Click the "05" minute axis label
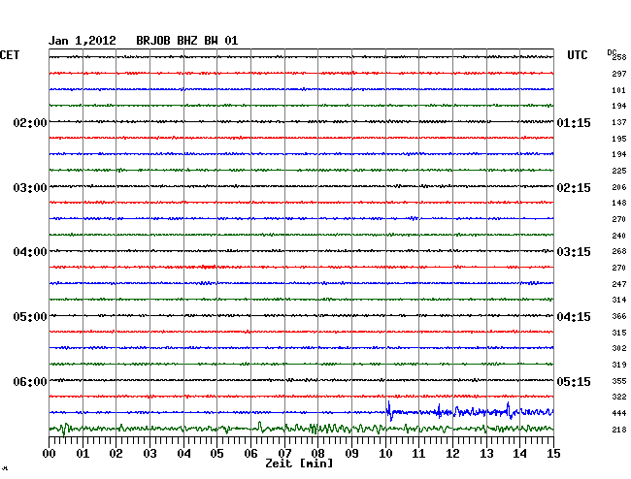 (x=216, y=454)
